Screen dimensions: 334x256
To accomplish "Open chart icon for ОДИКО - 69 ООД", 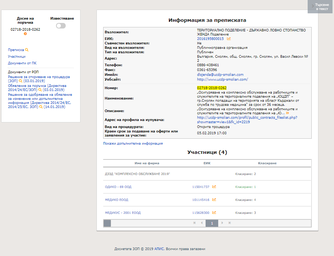I will (214, 187).
